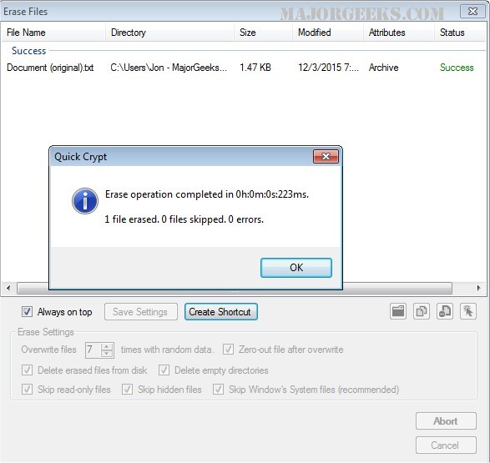Click the 1 file erased summary text
The image size is (490, 463).
pyautogui.click(x=184, y=219)
